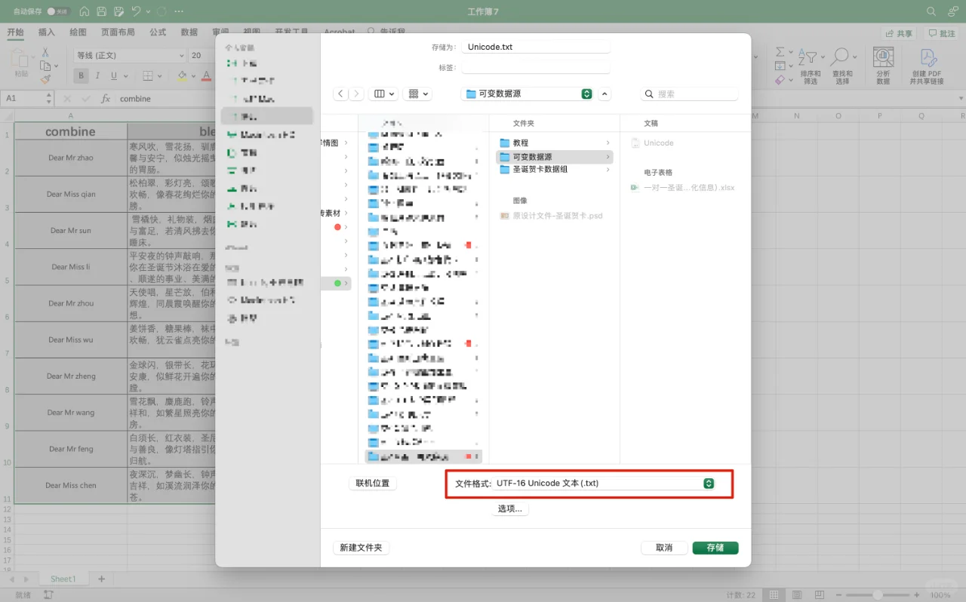
Task: Select the Sheet1 tab
Action: [63, 578]
